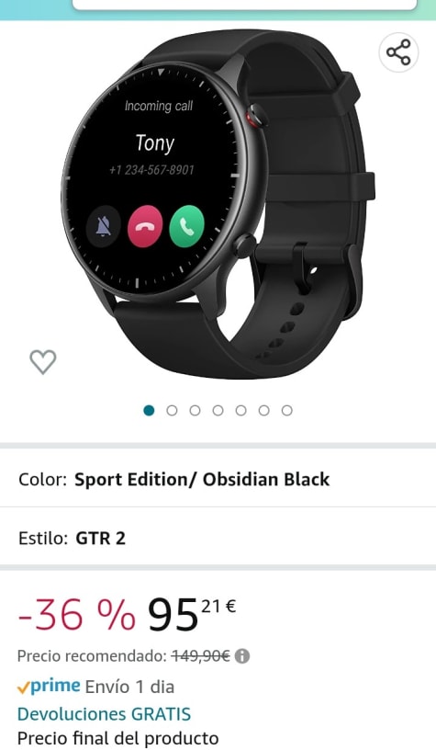Image resolution: width=436 pixels, height=750 pixels.
Task: Tap struck-through 149,90€ recommended price
Action: tap(201, 655)
